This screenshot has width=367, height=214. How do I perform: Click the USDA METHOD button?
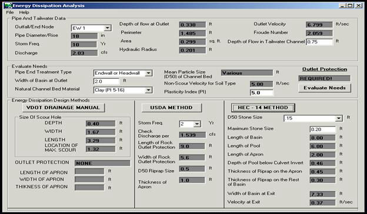pos(171,108)
